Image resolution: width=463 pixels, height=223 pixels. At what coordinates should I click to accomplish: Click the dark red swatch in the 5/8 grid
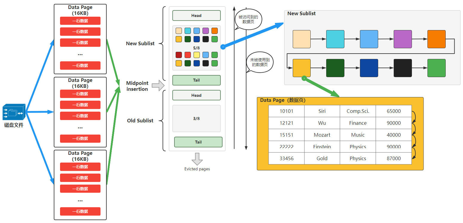179,55
